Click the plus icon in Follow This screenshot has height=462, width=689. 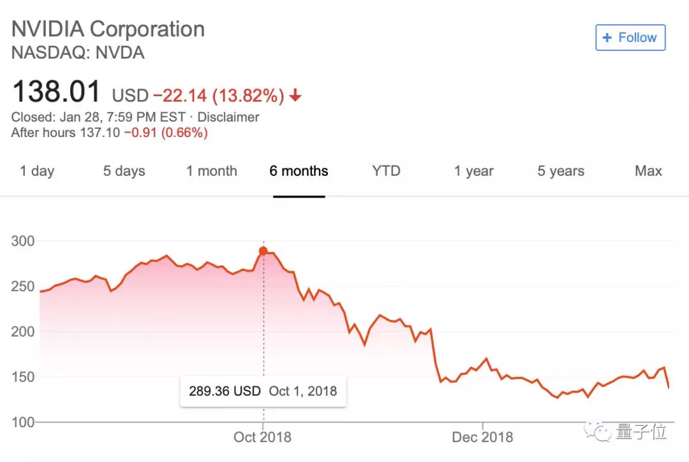[607, 38]
